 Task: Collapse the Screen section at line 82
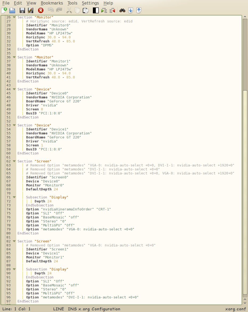click(14, 241)
